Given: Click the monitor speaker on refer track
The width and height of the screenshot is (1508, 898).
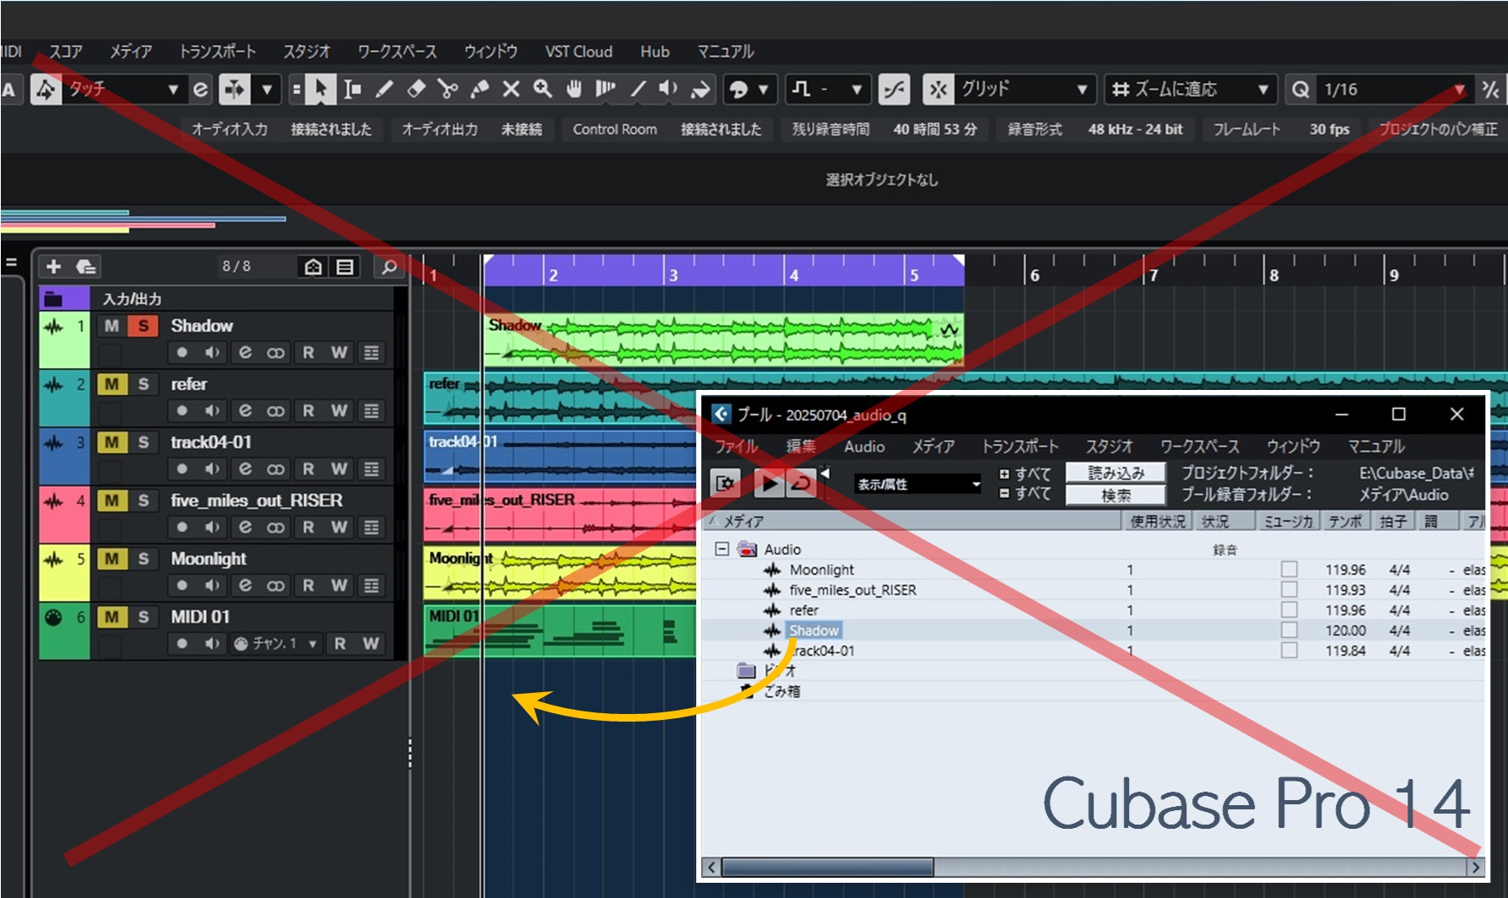Looking at the screenshot, I should coord(213,410).
